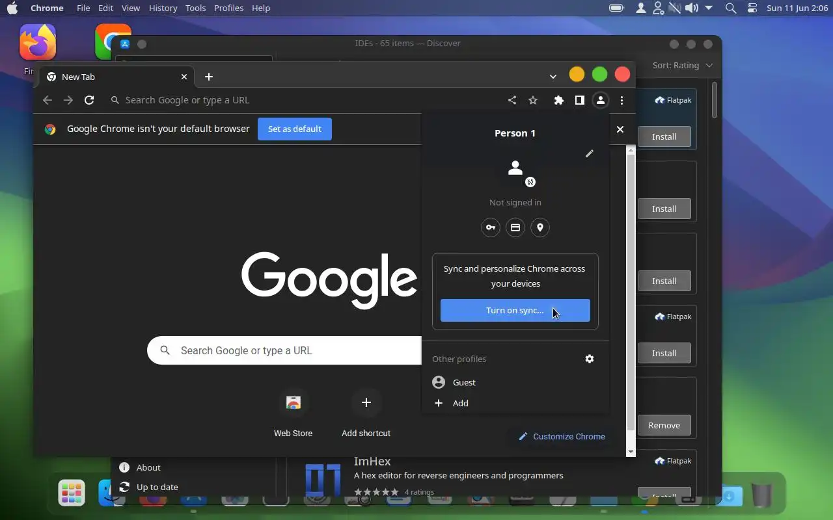Open the Apple menu

click(x=12, y=8)
